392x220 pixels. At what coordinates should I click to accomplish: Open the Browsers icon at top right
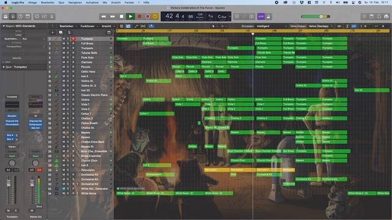(386, 16)
